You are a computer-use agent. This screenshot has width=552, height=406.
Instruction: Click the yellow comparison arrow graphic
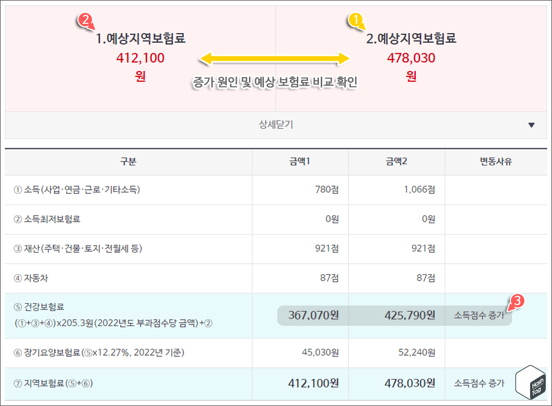click(x=275, y=59)
